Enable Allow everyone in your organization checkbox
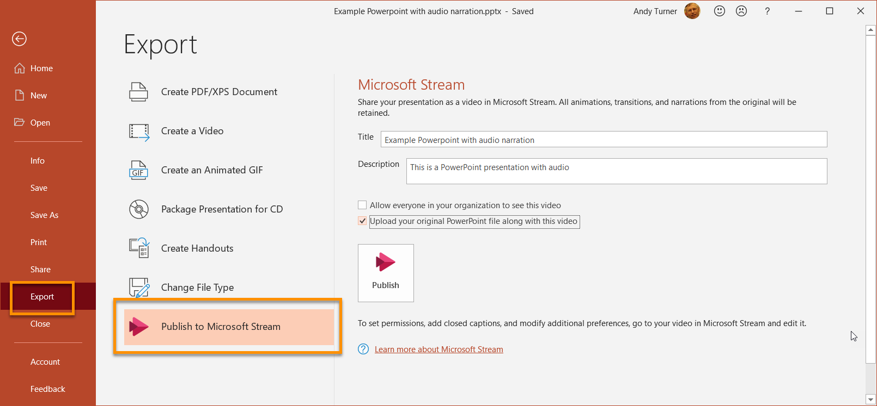877x406 pixels. [x=362, y=205]
